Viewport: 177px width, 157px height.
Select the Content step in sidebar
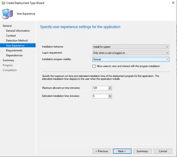point(11,35)
